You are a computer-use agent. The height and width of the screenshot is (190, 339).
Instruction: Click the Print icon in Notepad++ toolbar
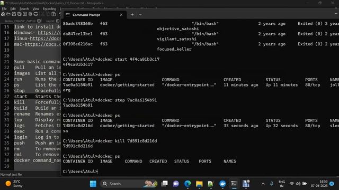point(36,14)
